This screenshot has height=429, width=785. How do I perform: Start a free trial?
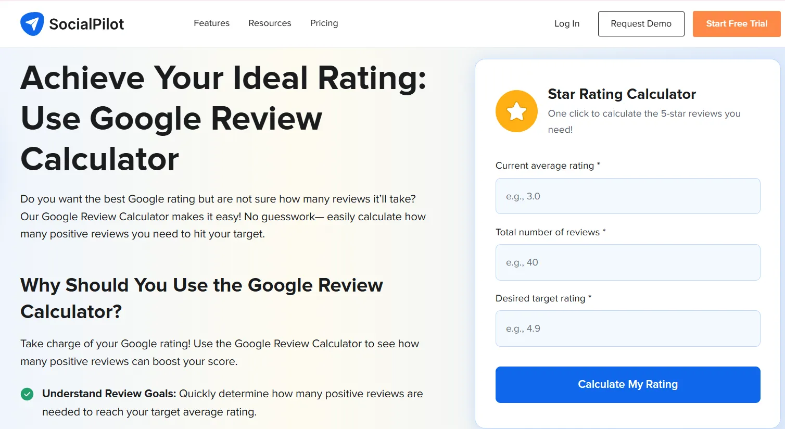click(x=737, y=23)
